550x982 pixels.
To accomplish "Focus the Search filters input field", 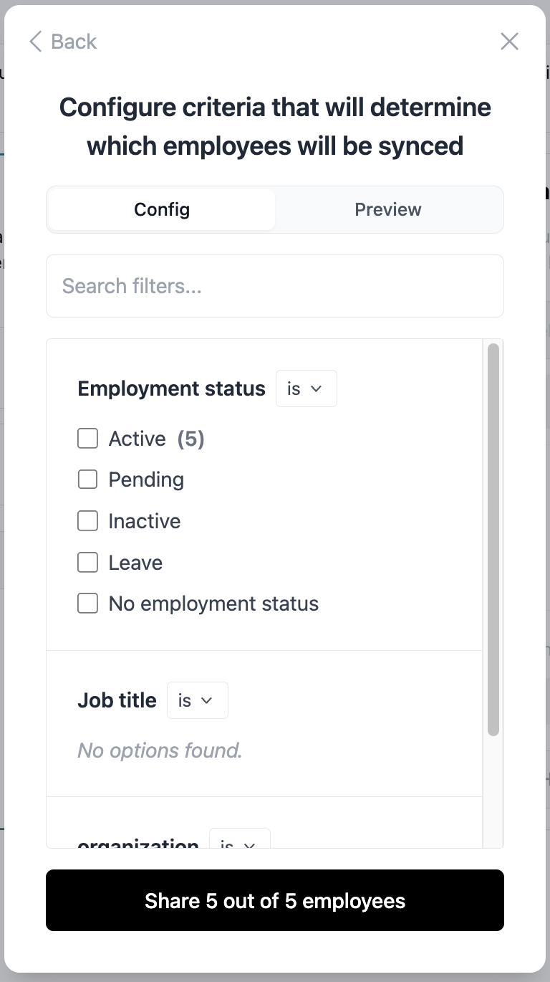I will (275, 286).
